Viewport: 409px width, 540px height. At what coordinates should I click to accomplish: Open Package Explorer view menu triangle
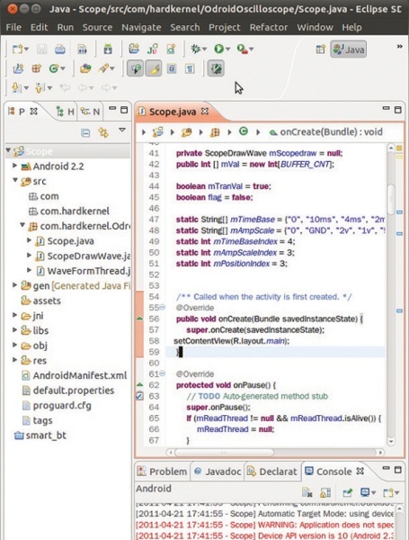122,130
